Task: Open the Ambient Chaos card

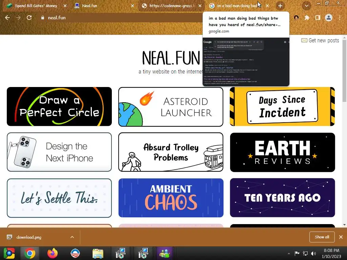Action: [x=171, y=198]
